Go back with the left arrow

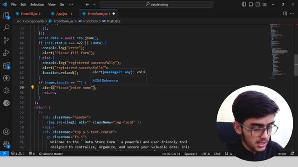tap(87, 5)
